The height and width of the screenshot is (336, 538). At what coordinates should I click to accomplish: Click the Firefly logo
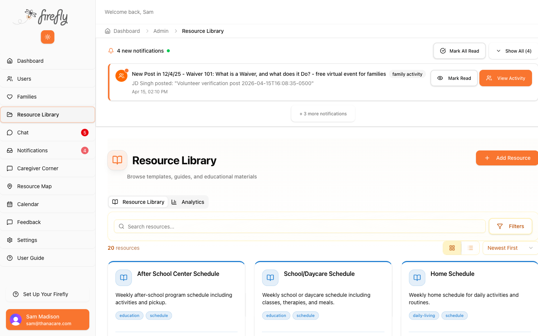click(x=40, y=17)
